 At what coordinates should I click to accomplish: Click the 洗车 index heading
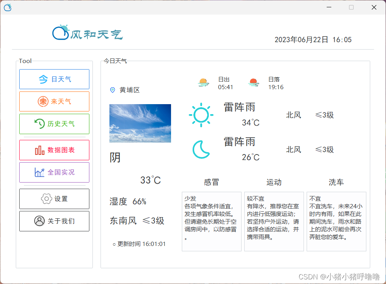pyautogui.click(x=336, y=182)
